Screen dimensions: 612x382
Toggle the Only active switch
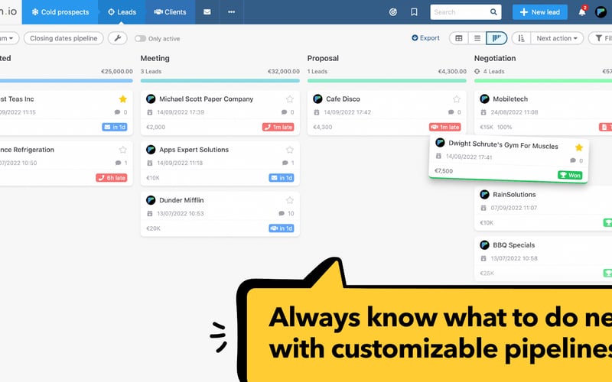point(140,39)
